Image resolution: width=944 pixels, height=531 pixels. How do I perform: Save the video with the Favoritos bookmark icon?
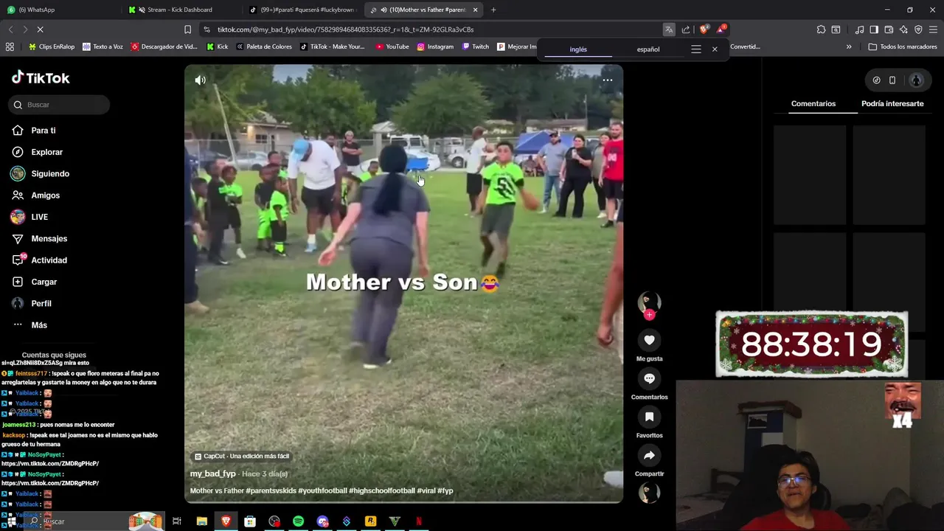pos(649,417)
